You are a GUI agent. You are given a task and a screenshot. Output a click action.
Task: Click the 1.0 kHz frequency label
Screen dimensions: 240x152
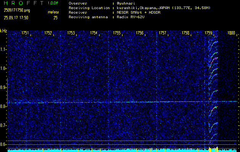(3, 68)
